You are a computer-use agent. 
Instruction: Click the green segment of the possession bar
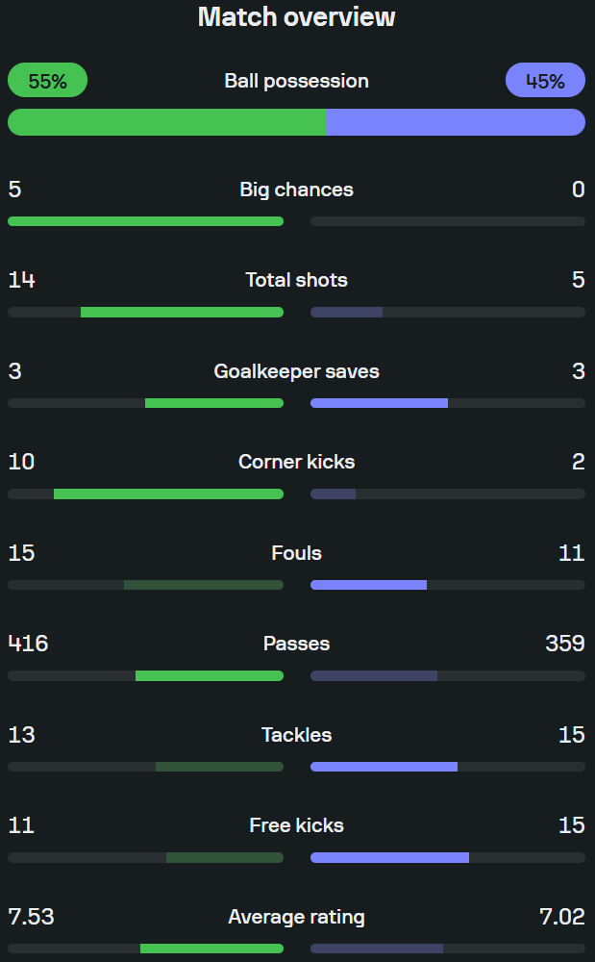166,122
